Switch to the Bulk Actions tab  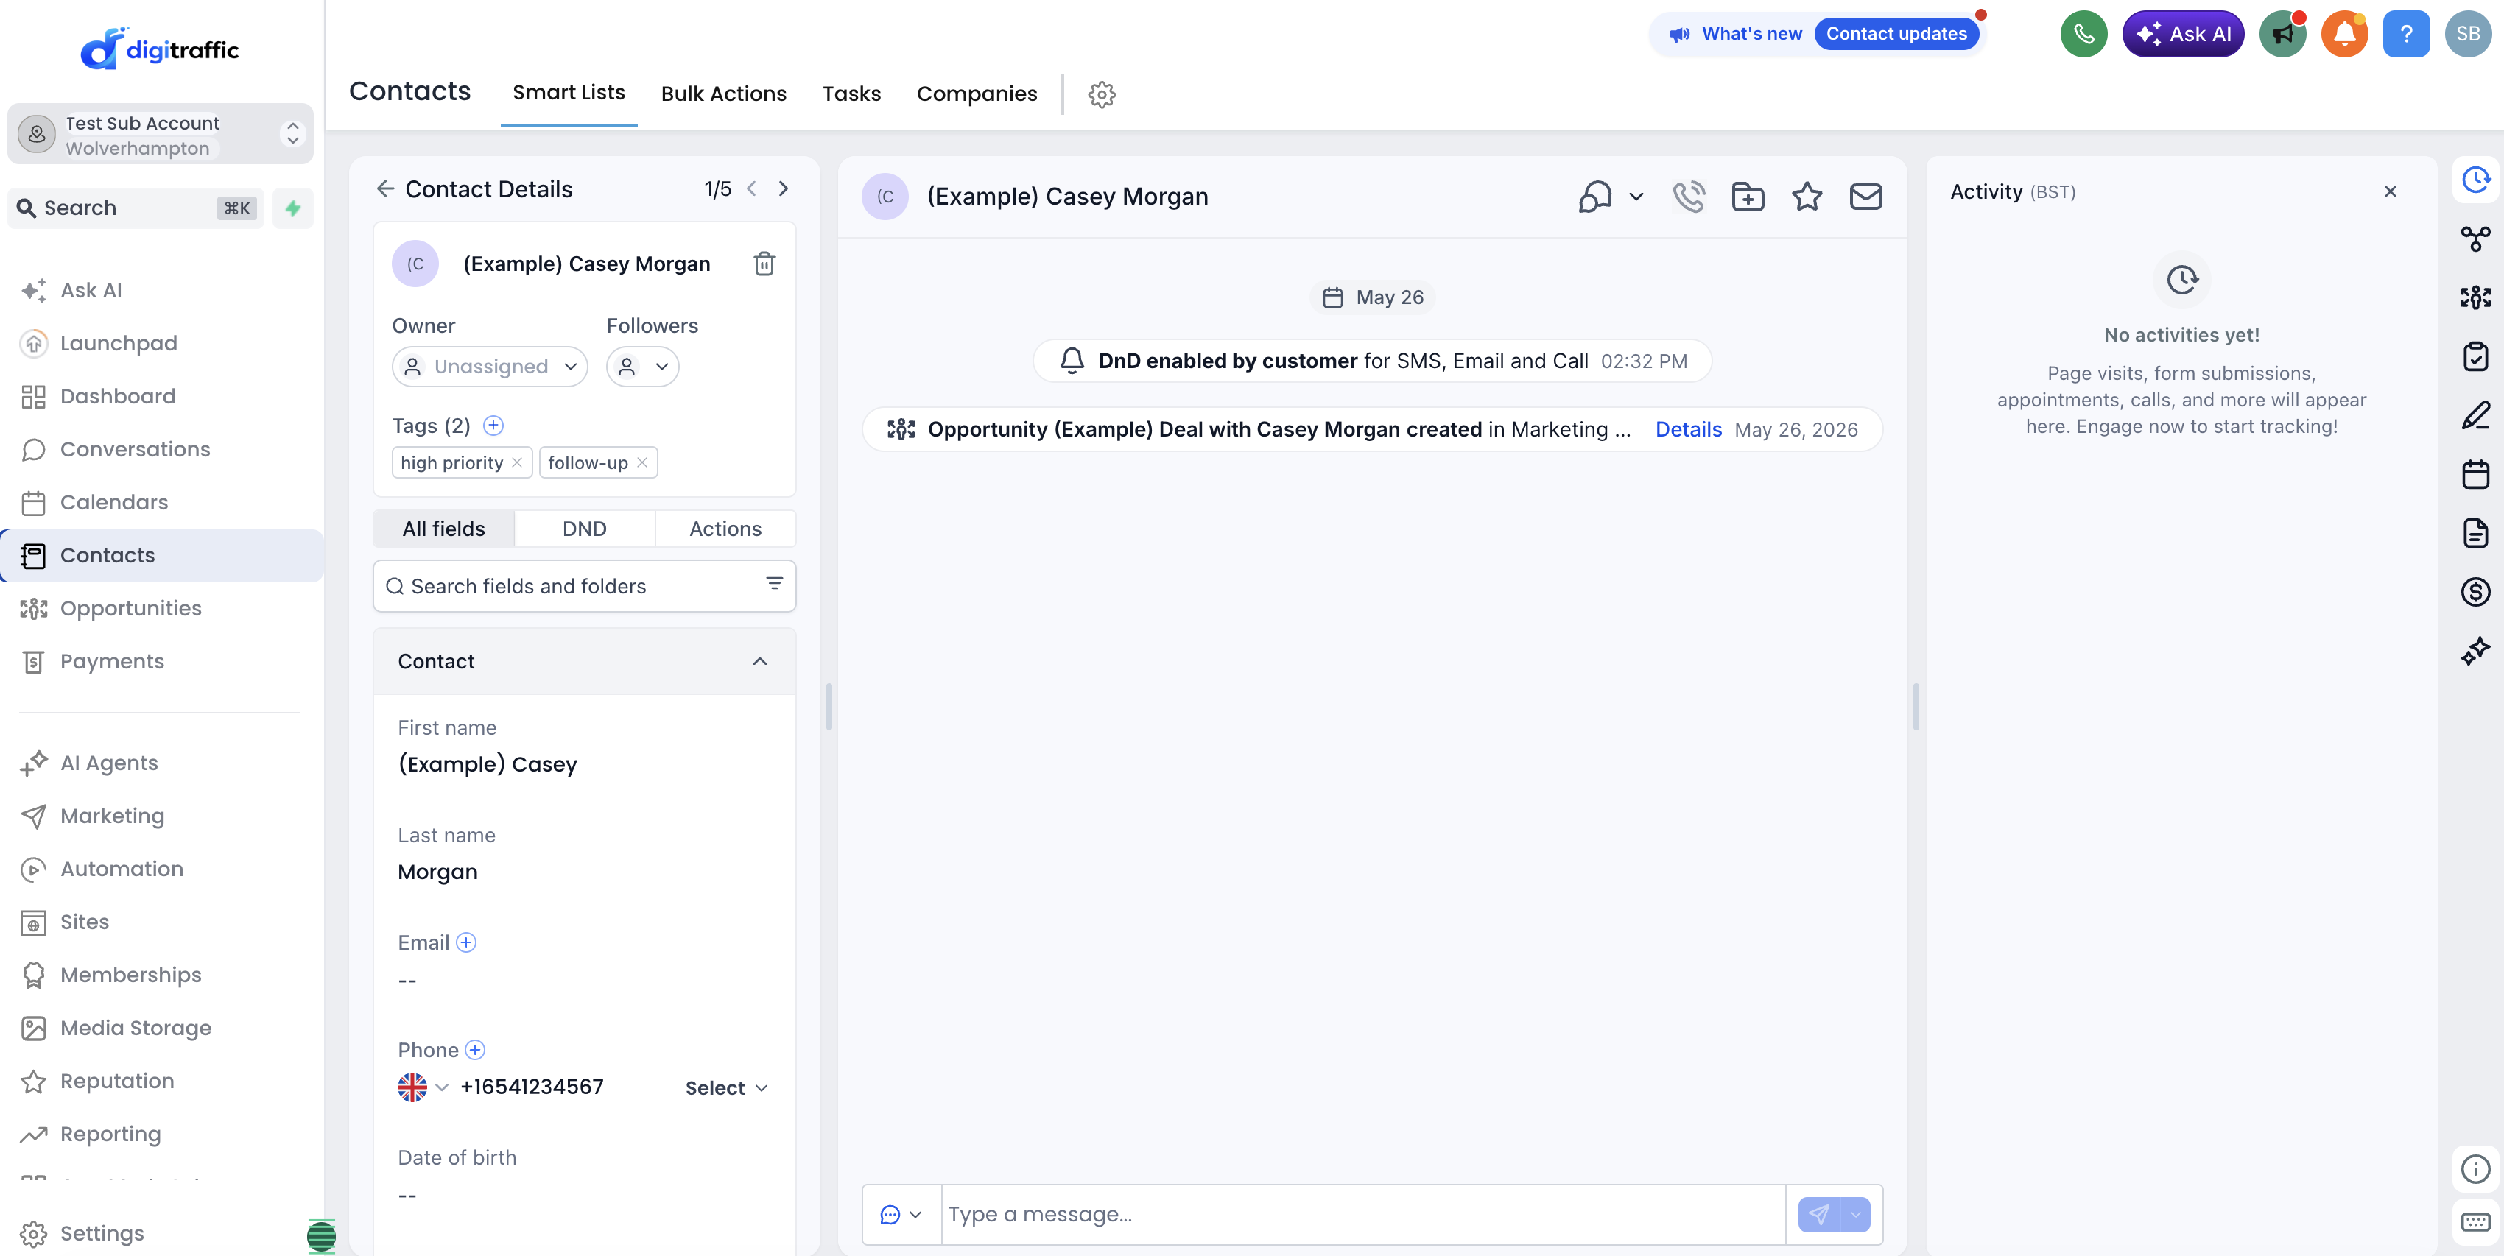pyautogui.click(x=723, y=94)
